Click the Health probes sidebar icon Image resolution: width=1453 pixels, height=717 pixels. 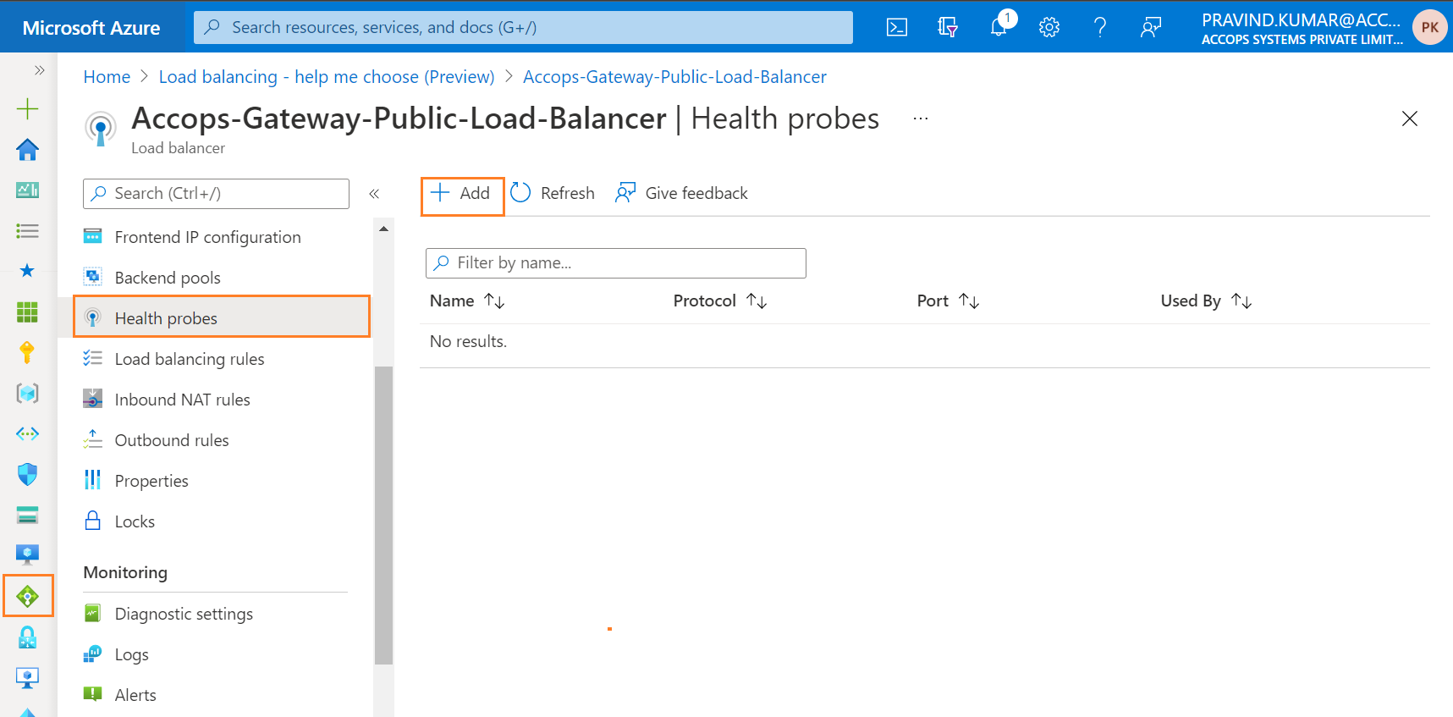pyautogui.click(x=93, y=318)
